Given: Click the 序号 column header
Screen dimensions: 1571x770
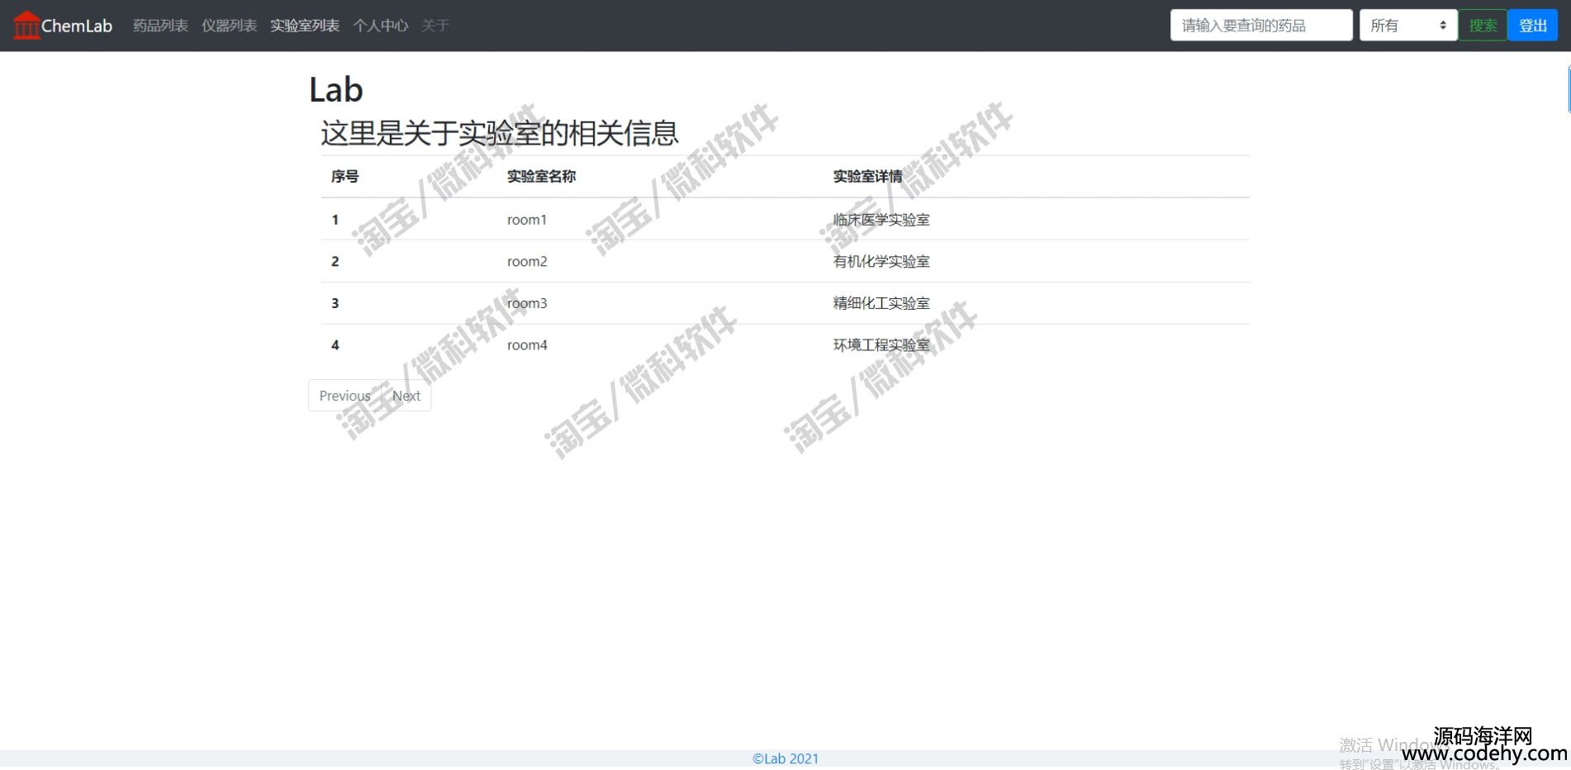Looking at the screenshot, I should coord(344,176).
